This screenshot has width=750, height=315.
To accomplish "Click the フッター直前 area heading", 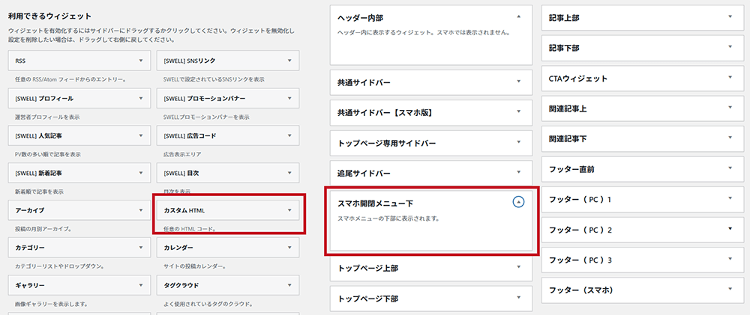I will click(571, 169).
